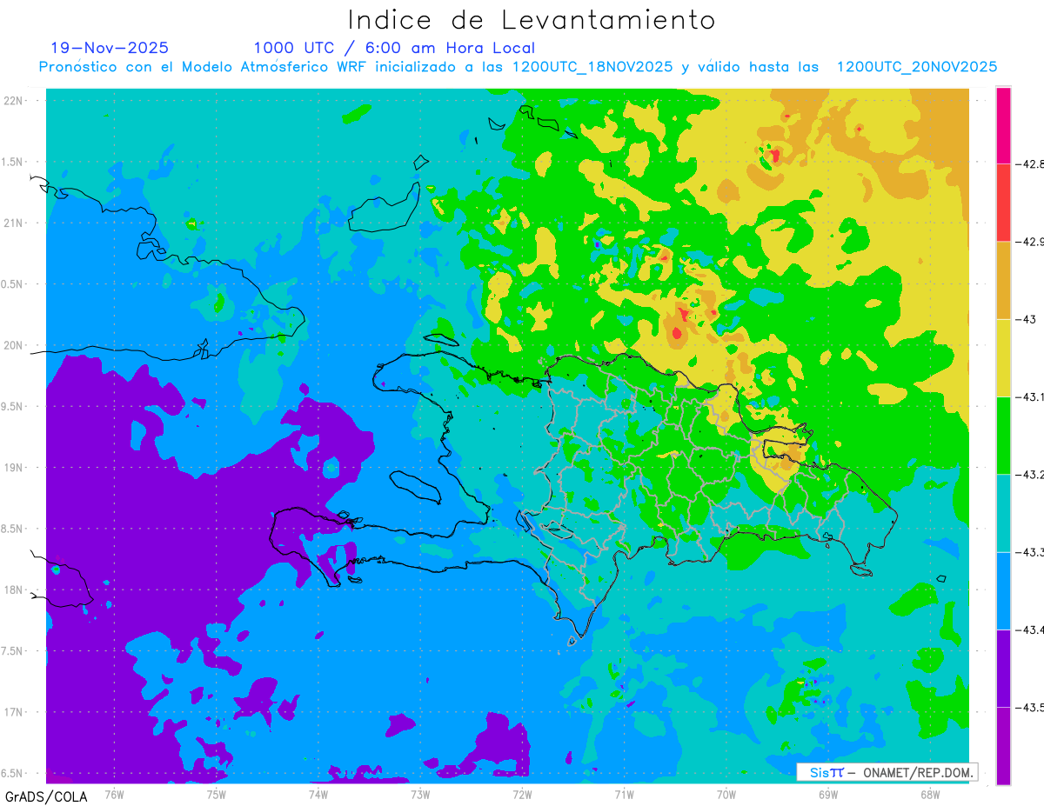The image size is (1044, 806).
Task: Click the '69W' longitude label
Action: (x=827, y=794)
